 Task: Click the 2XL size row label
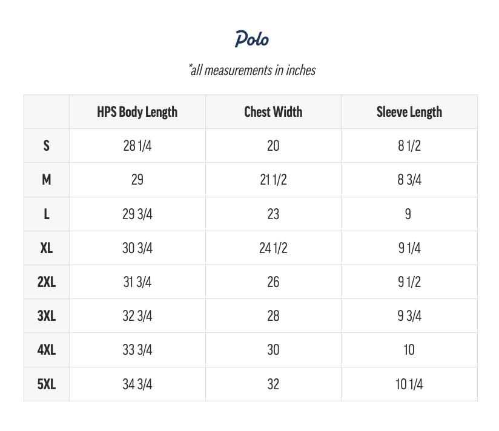tap(47, 281)
